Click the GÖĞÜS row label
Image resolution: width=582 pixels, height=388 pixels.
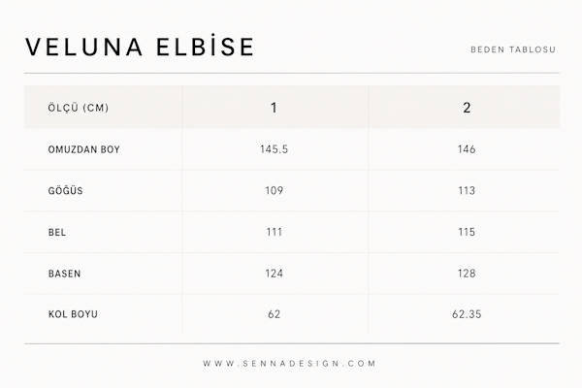pos(65,190)
